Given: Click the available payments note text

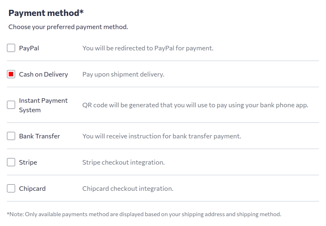Looking at the screenshot, I should [144, 214].
